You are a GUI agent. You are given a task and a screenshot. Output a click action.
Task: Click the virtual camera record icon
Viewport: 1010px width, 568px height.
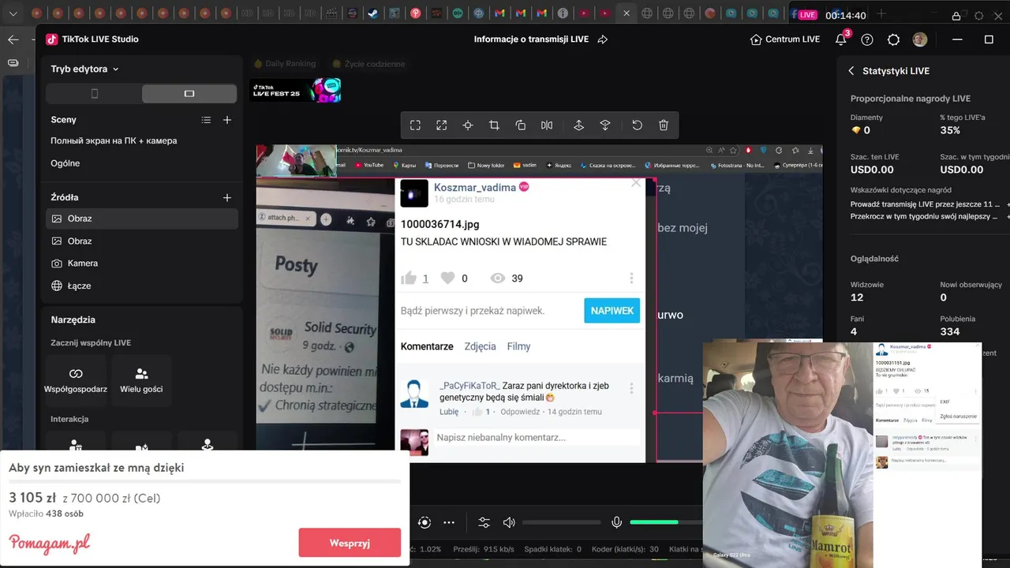(x=425, y=522)
